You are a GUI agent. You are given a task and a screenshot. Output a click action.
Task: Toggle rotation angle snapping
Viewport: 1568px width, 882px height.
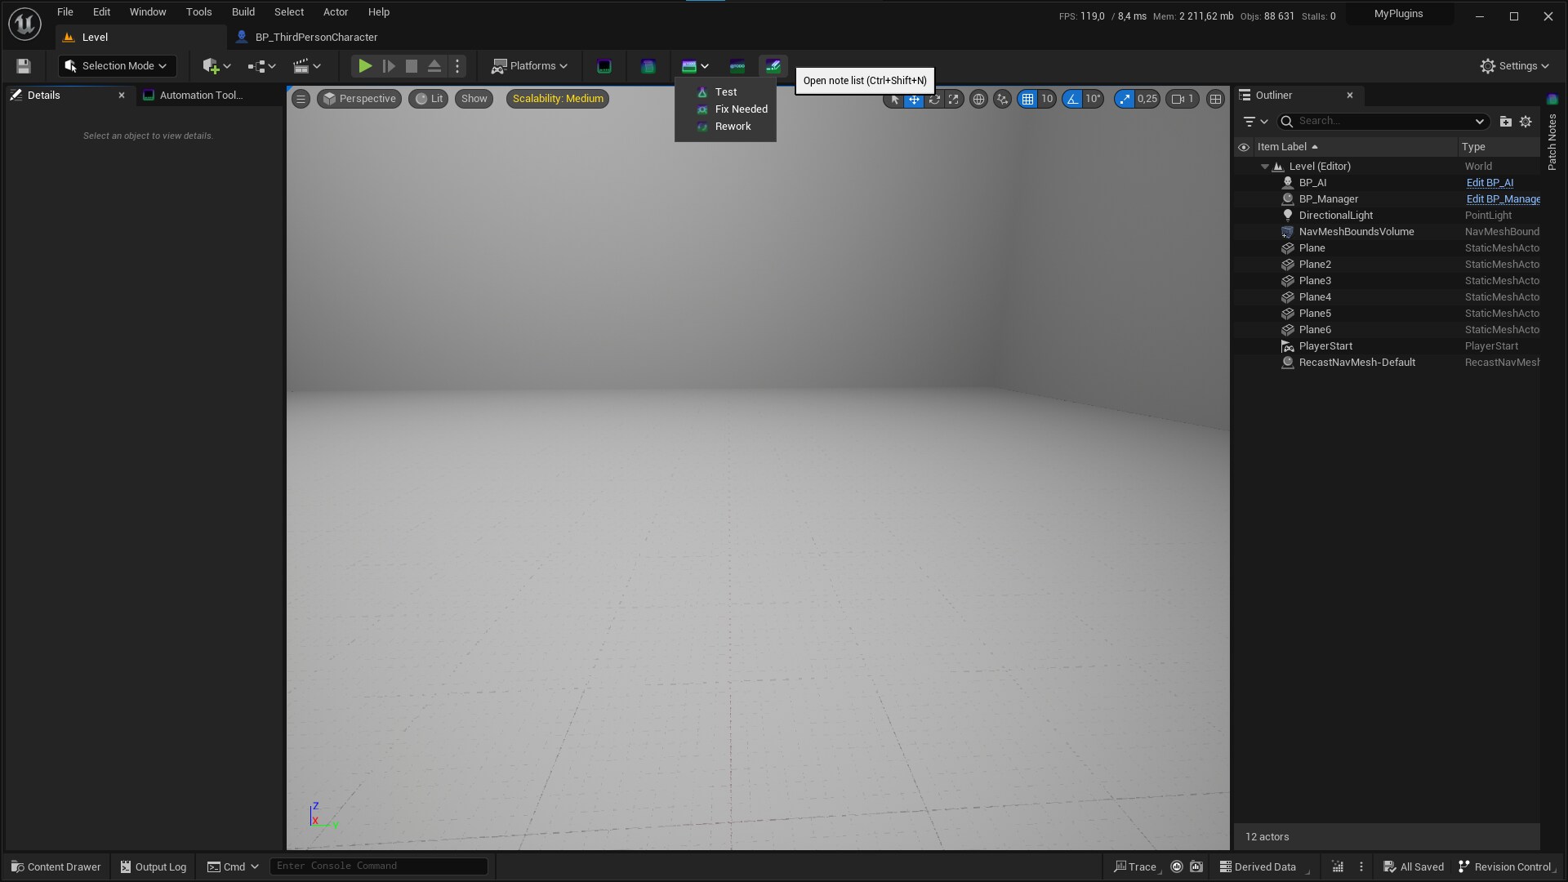click(1072, 100)
